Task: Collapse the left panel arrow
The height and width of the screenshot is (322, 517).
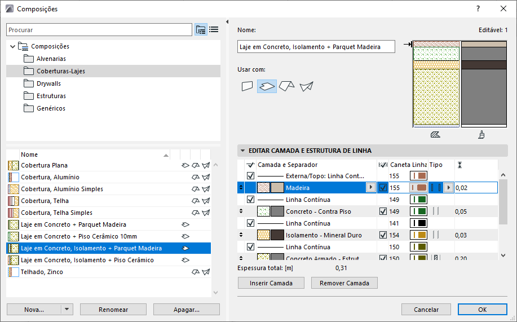Action: pyautogui.click(x=227, y=22)
